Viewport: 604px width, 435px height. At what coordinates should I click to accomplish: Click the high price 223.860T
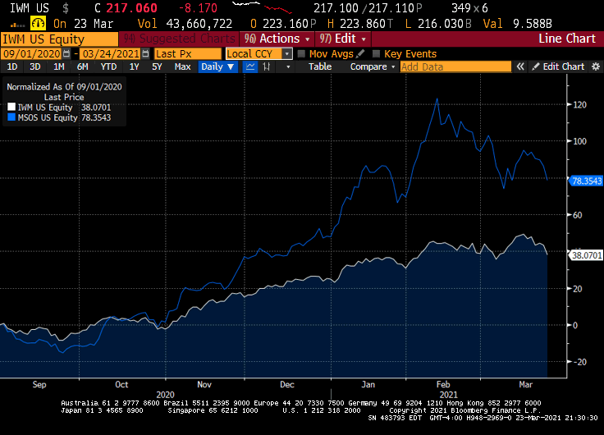tap(366, 24)
